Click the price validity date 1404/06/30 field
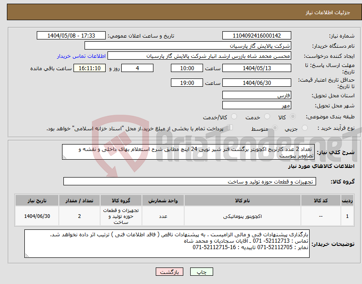 [256, 83]
